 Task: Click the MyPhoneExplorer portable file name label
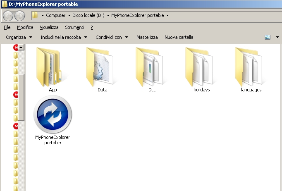click(x=53, y=140)
